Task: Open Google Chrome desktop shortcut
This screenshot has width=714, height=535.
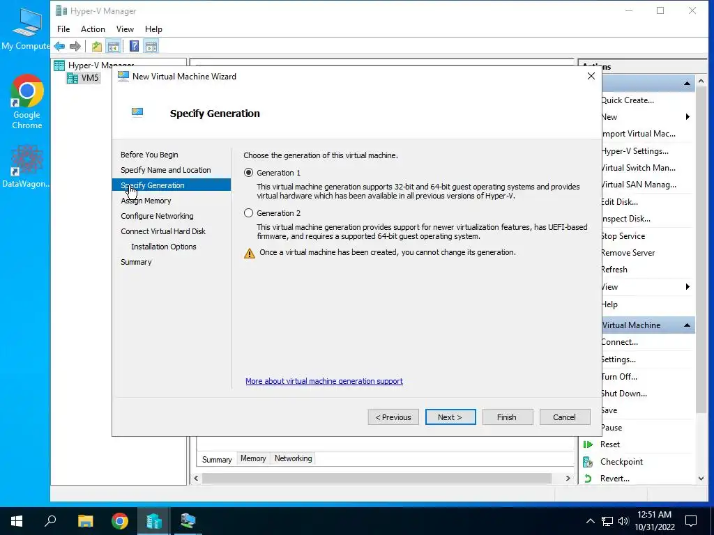Action: pyautogui.click(x=26, y=102)
